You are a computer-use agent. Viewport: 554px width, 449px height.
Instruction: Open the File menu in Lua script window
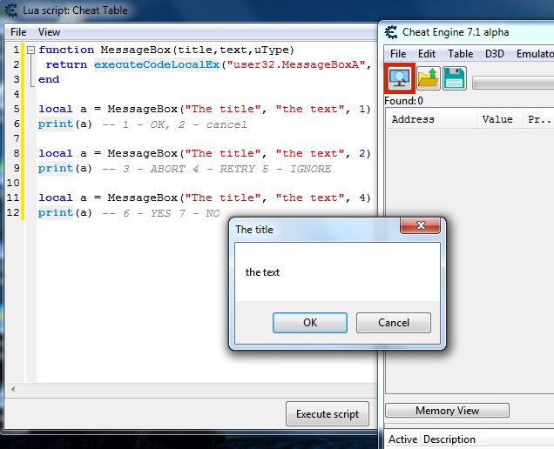(18, 32)
